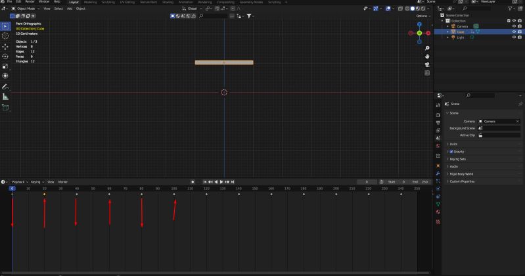This screenshot has height=276, width=525.
Task: Expand the Audio panel
Action: click(x=483, y=166)
